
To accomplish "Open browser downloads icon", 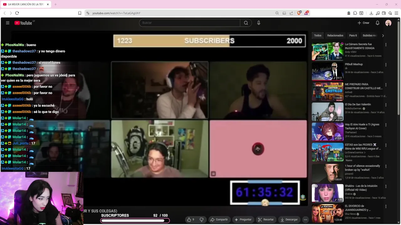I will (371, 13).
